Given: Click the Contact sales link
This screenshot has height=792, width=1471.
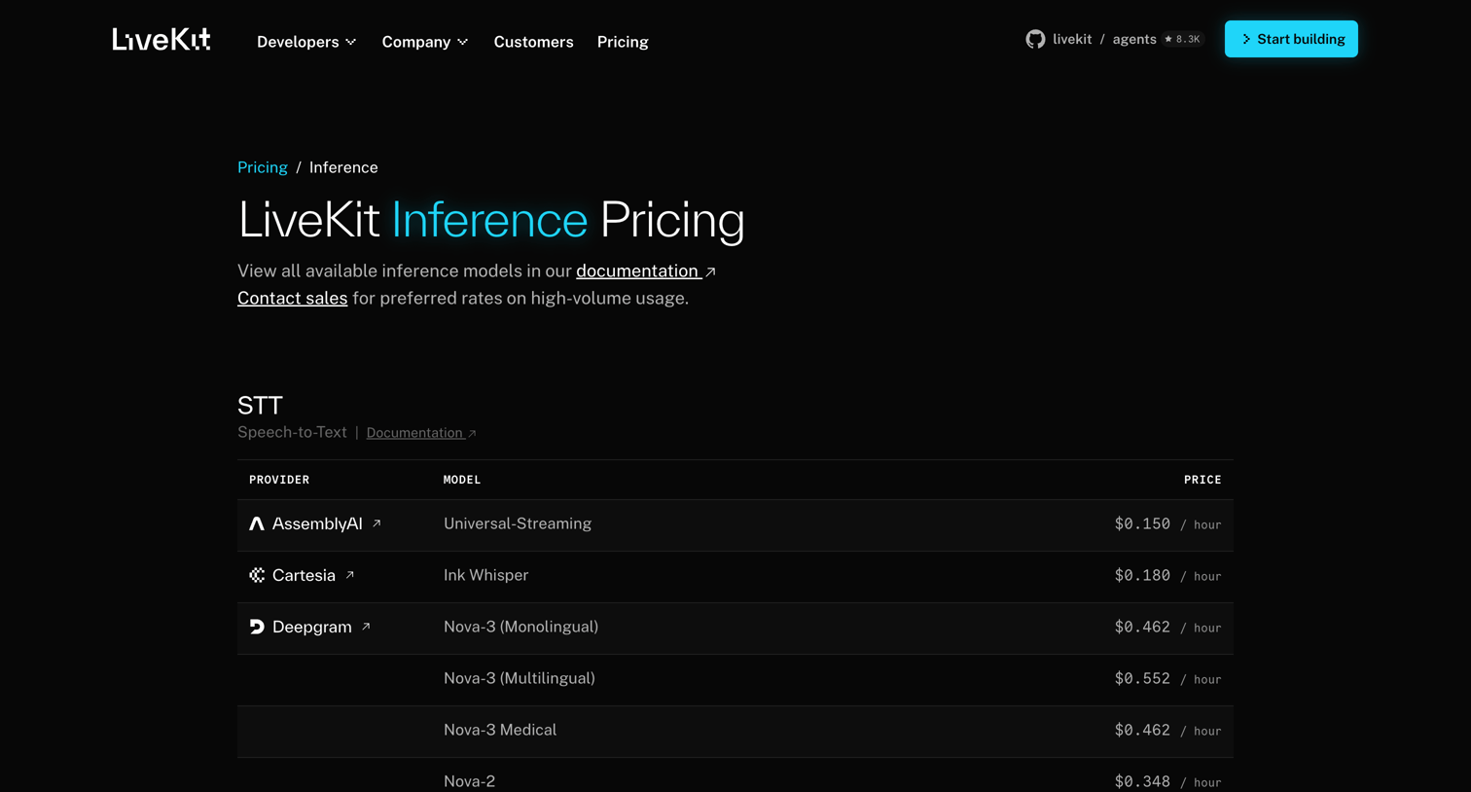Looking at the screenshot, I should click(x=292, y=298).
